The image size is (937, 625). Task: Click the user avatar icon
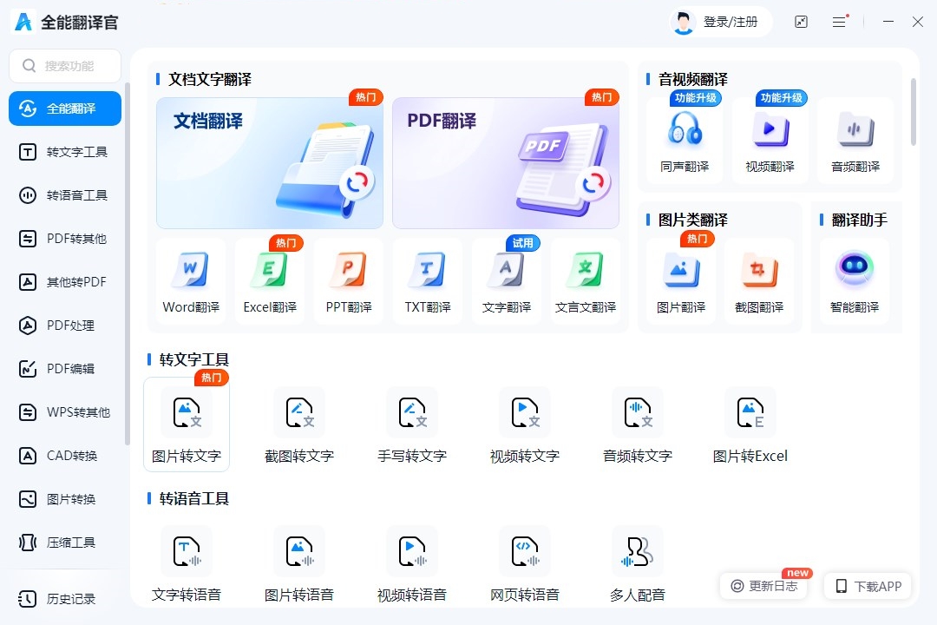tap(683, 22)
